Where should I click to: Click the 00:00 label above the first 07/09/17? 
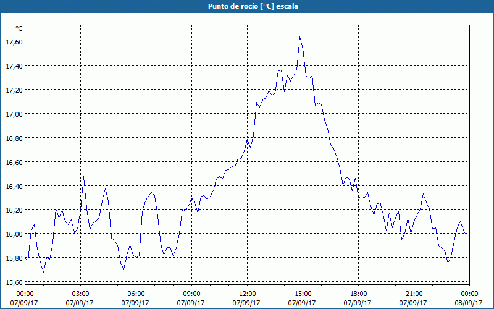click(x=25, y=294)
